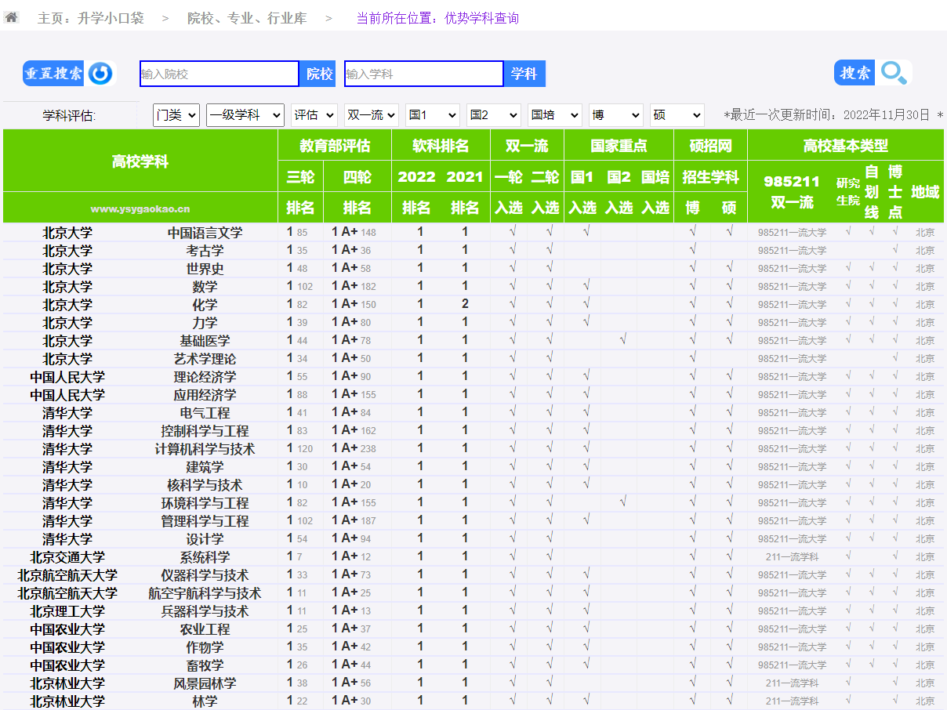The image size is (947, 710).
Task: Expand the 一级学科 dropdown
Action: tap(245, 115)
